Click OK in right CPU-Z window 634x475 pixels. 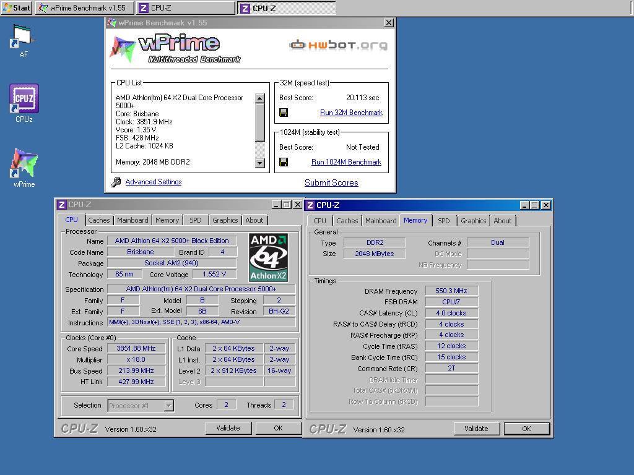526,429
